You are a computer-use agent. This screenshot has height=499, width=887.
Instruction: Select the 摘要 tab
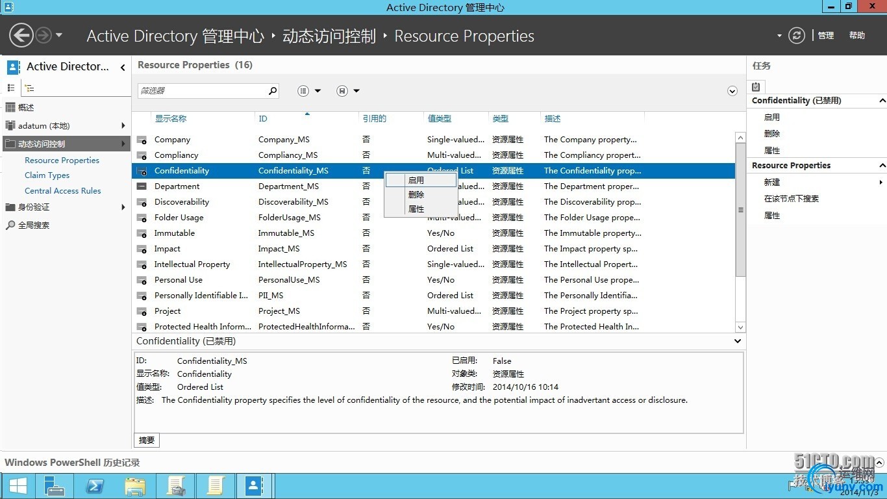click(x=147, y=440)
